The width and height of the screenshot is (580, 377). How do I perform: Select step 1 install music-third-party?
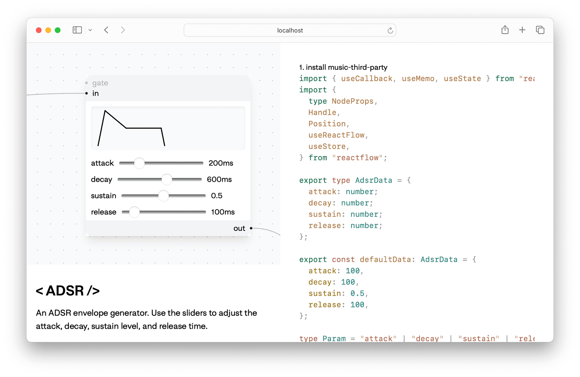click(343, 67)
